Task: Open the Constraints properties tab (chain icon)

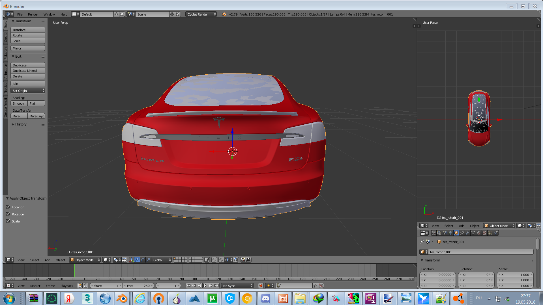Action: tap(462, 233)
